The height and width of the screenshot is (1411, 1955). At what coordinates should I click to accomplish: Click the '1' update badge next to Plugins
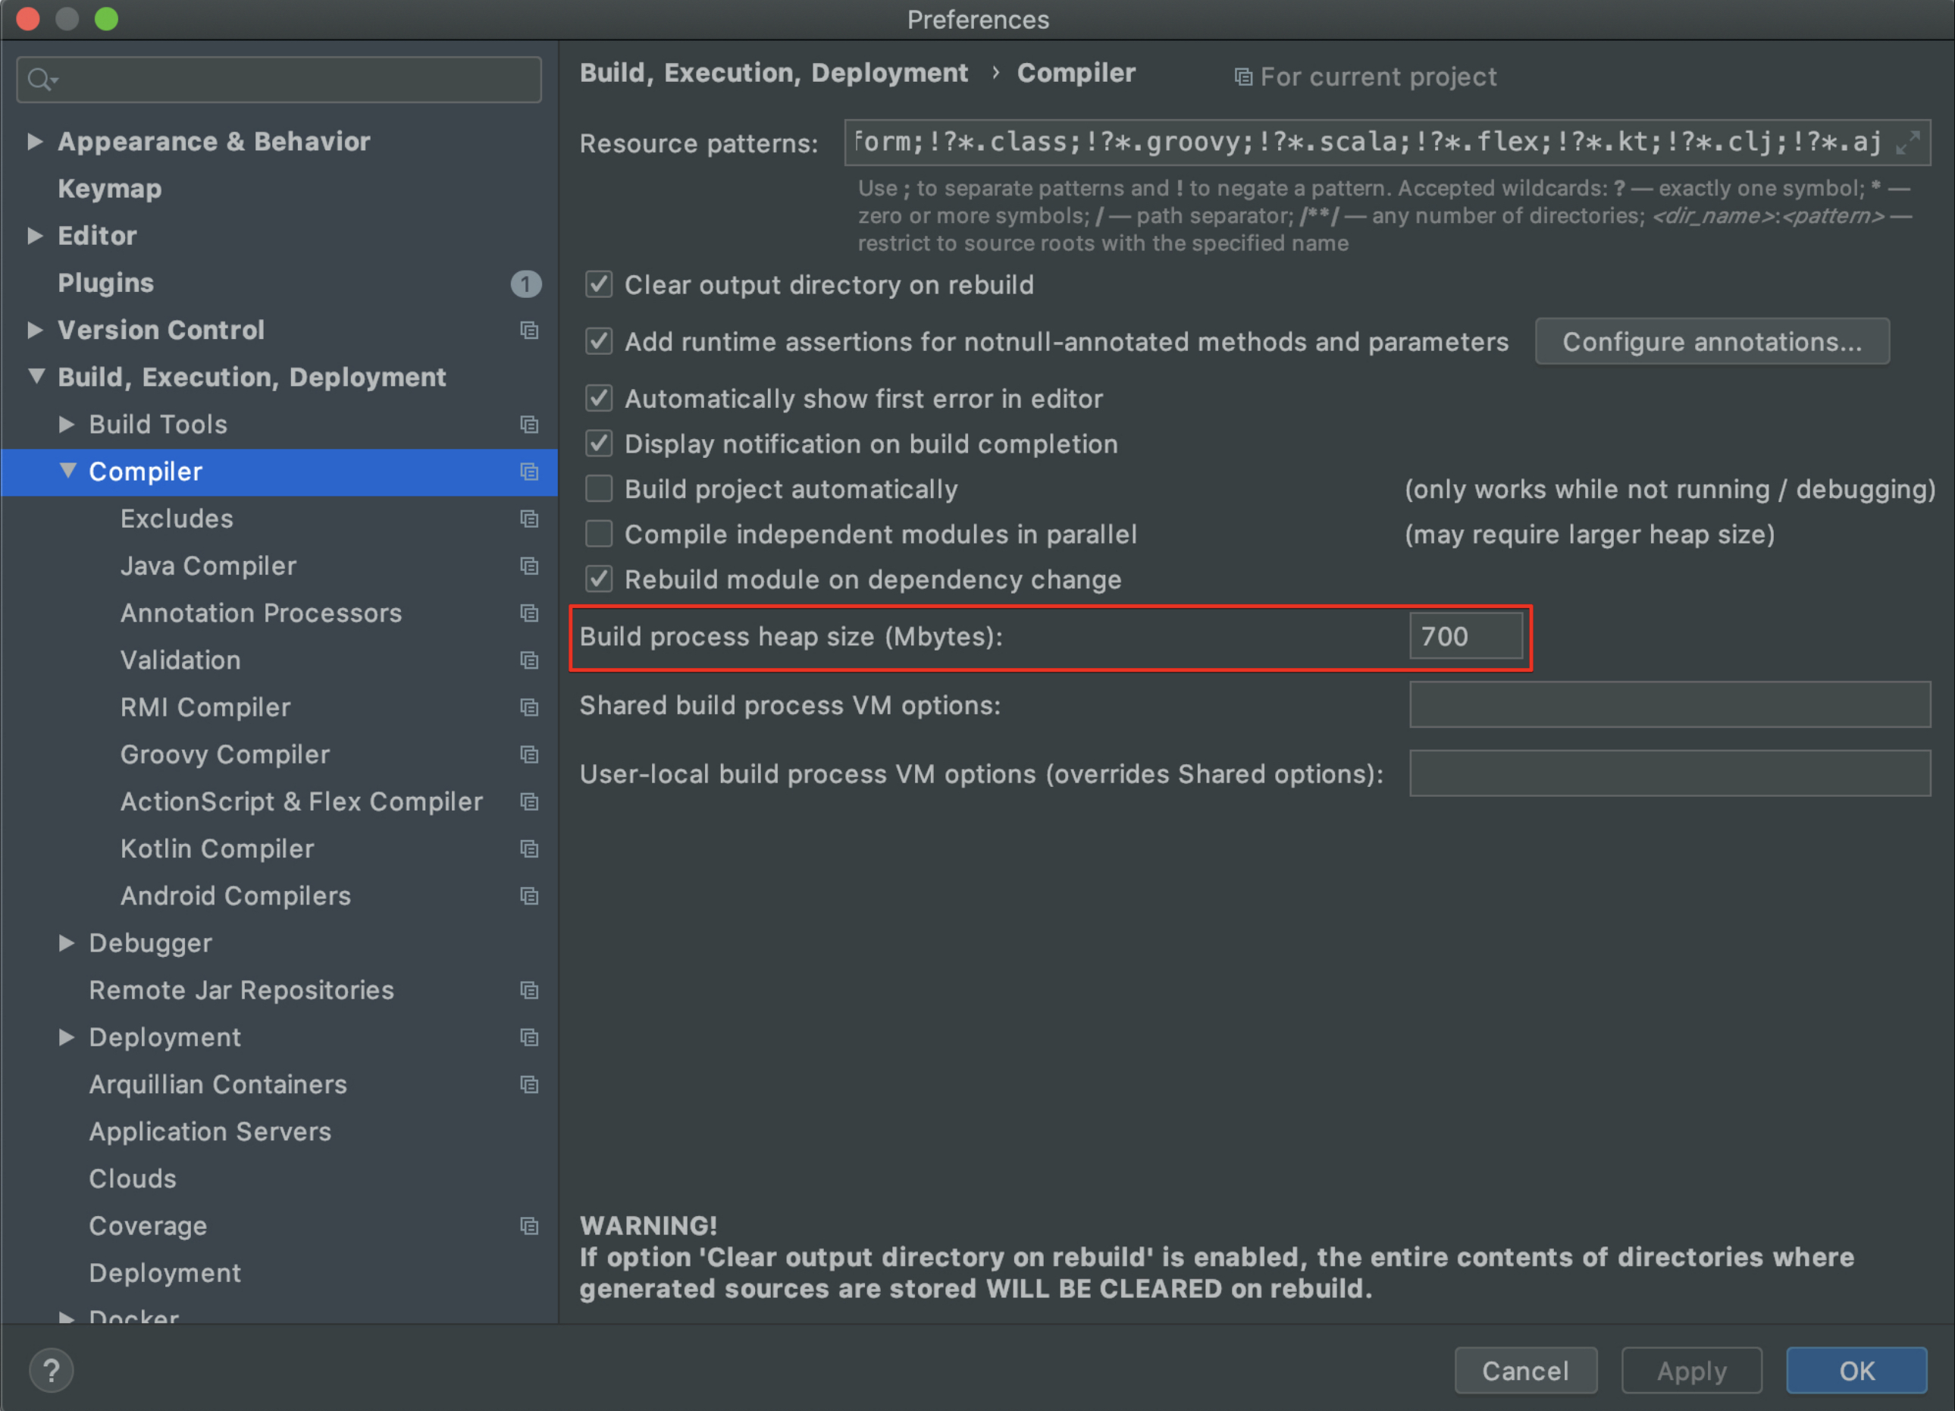526,284
